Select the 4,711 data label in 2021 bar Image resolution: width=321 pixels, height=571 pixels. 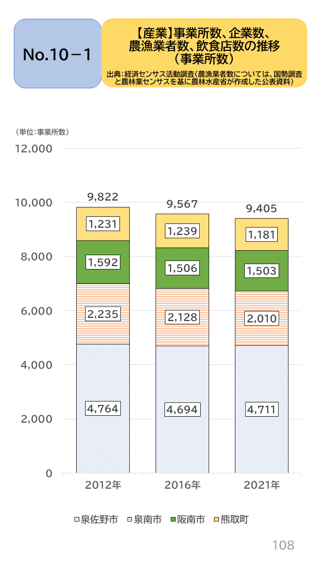click(x=261, y=409)
